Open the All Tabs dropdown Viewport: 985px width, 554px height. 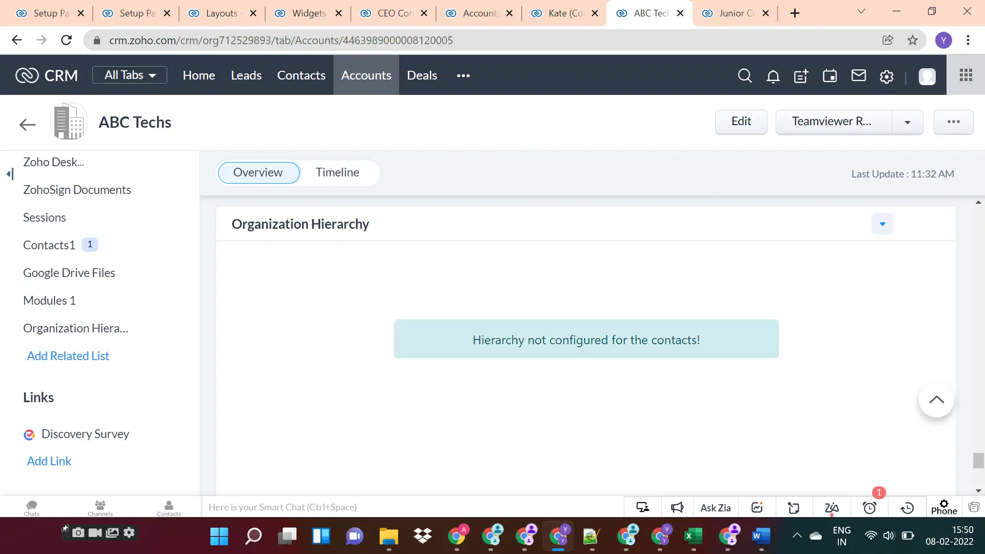pyautogui.click(x=129, y=75)
